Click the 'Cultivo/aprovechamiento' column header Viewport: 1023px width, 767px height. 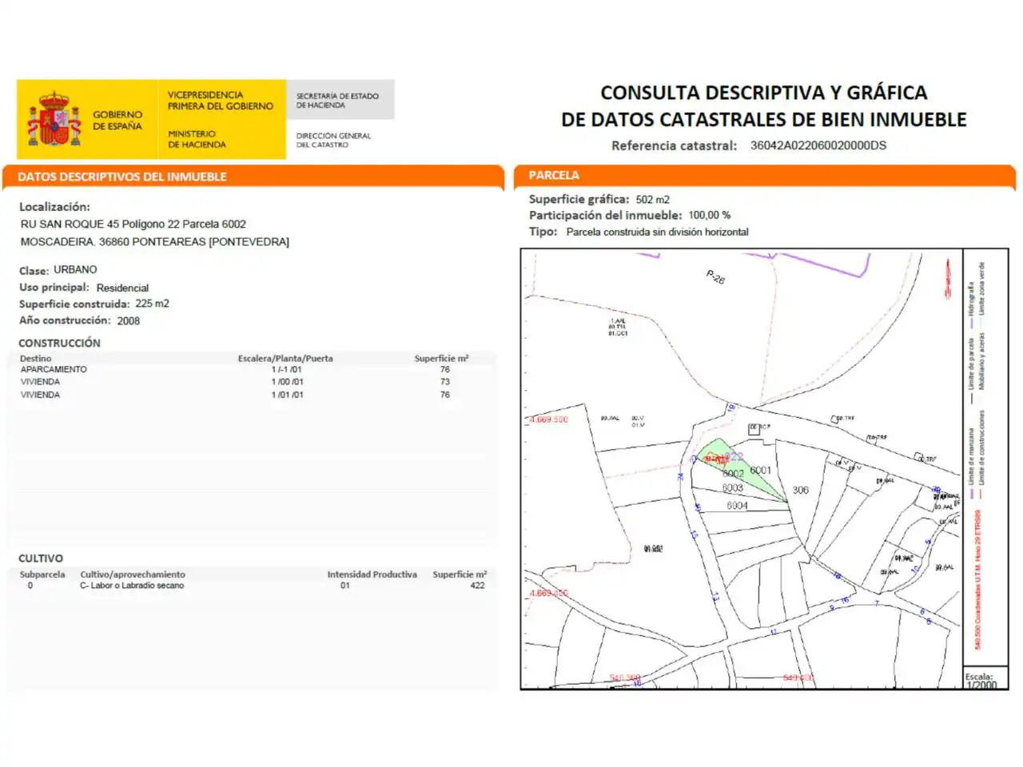point(133,574)
